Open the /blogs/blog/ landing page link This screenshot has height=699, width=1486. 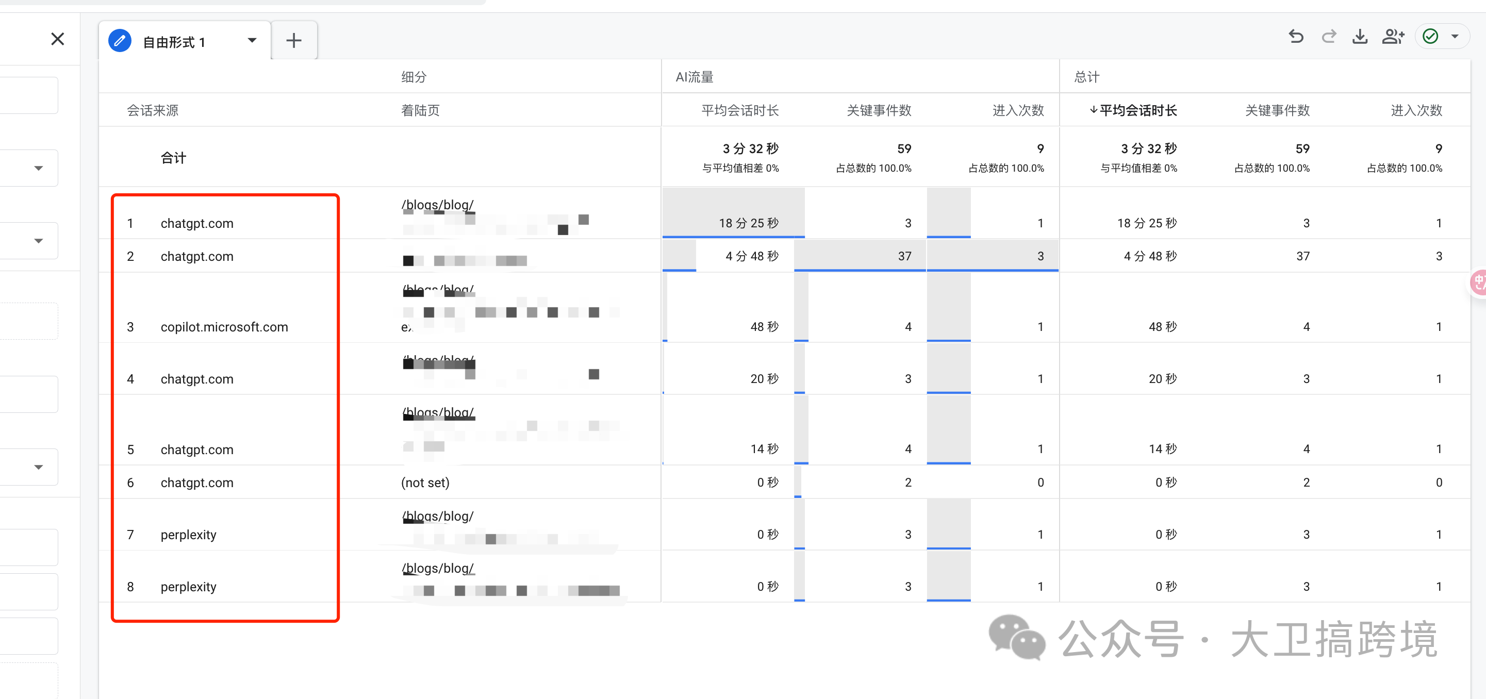[x=437, y=204]
